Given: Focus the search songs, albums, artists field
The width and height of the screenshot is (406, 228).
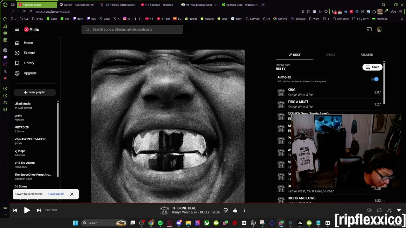Looking at the screenshot, I should click(132, 29).
